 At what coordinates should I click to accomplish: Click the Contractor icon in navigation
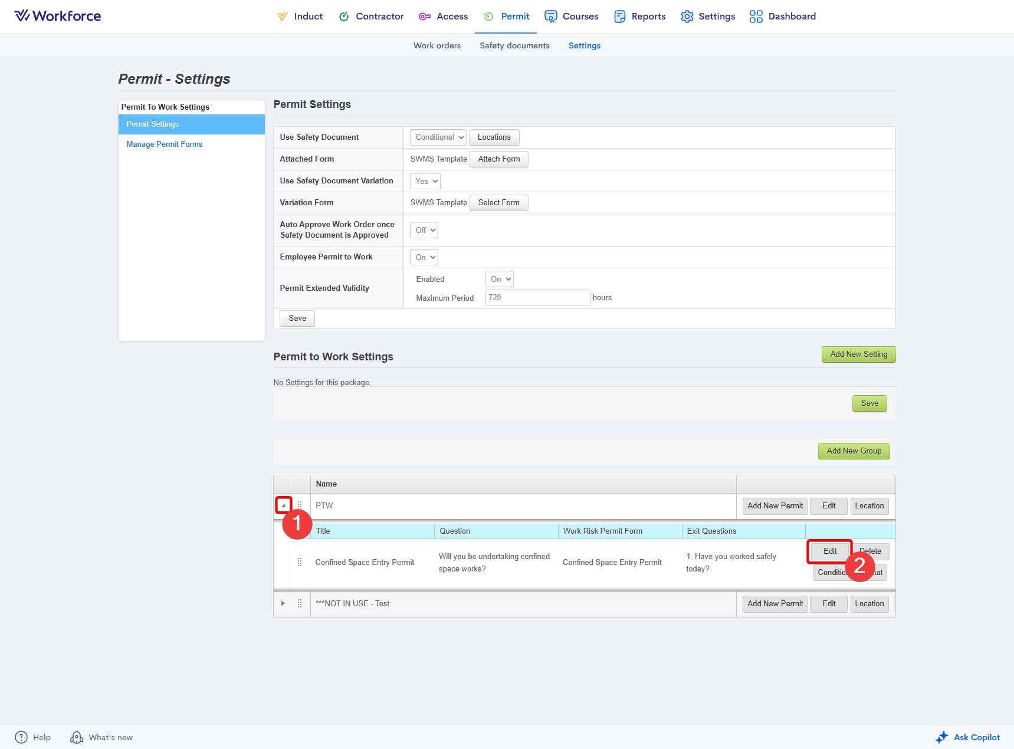[344, 17]
